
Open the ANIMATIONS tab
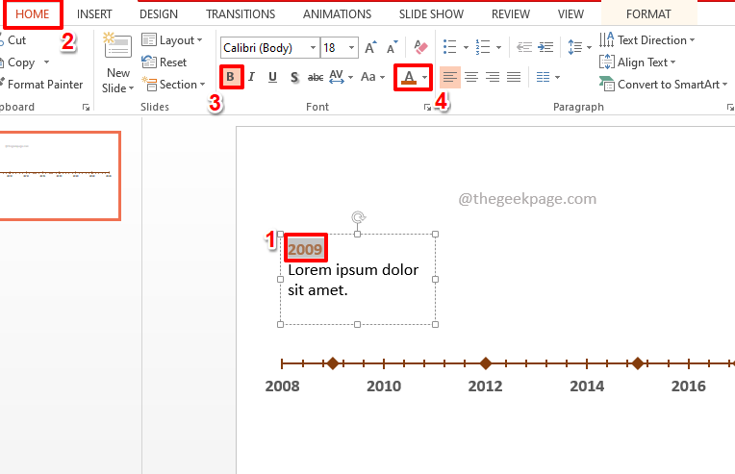[x=338, y=14]
